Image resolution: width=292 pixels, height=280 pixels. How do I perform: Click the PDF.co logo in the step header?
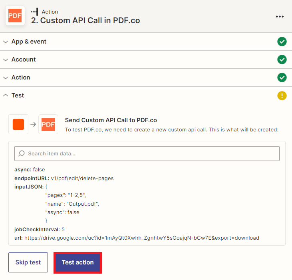tap(15, 16)
